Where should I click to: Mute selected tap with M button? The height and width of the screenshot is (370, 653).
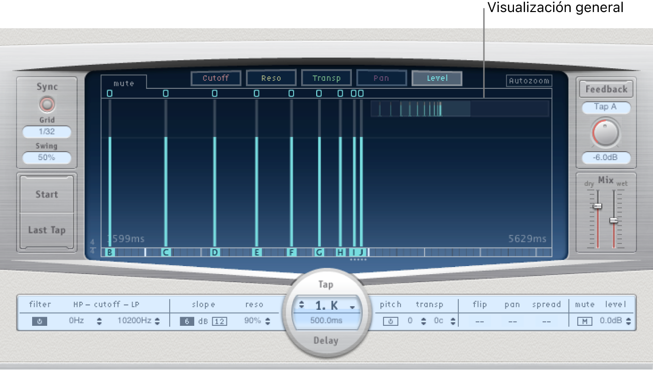coord(584,321)
